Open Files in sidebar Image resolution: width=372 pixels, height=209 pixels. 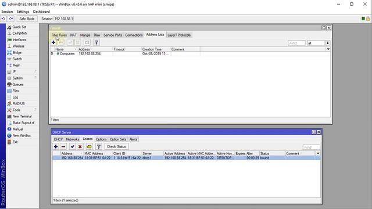(x=16, y=91)
